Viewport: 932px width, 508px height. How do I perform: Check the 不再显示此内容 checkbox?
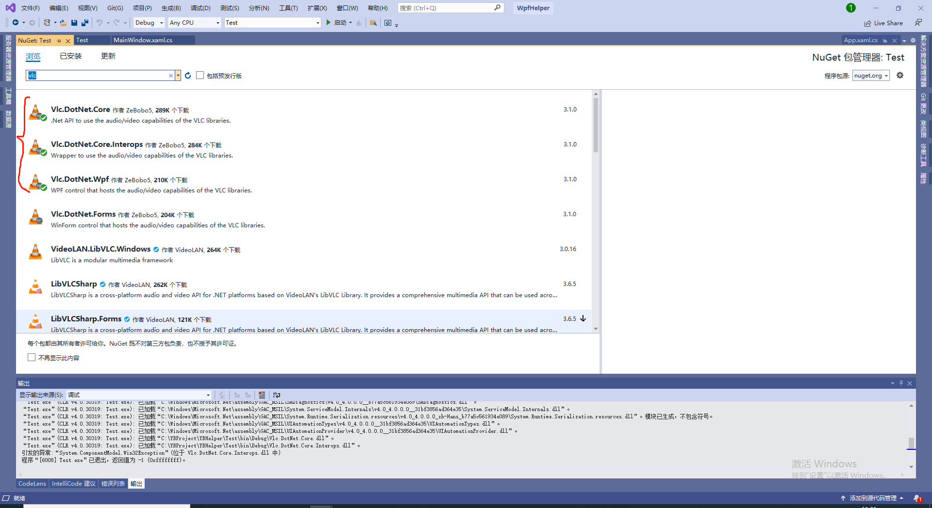pos(32,357)
